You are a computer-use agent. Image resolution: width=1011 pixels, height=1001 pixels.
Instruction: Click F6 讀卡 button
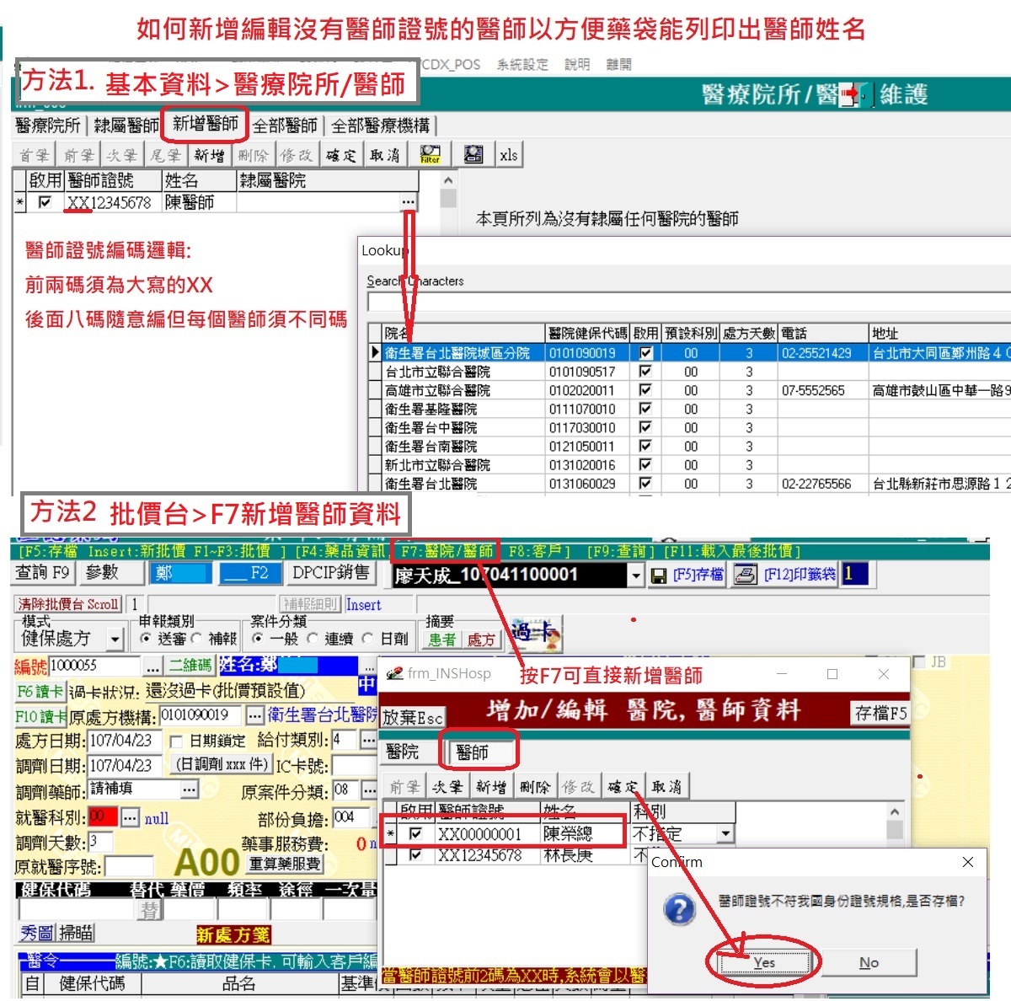coord(39,692)
